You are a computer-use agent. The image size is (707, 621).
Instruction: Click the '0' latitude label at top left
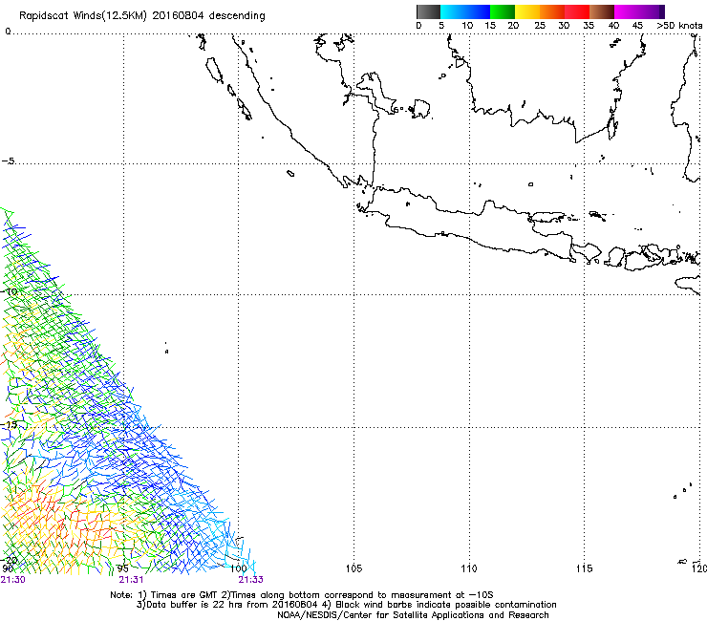coord(8,32)
